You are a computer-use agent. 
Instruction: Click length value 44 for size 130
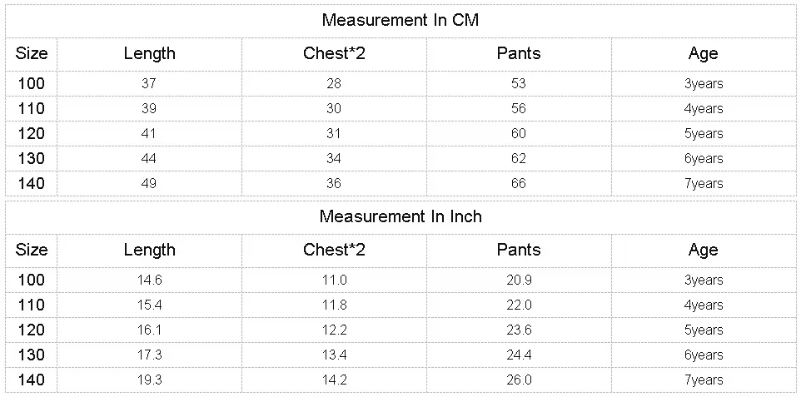click(149, 158)
